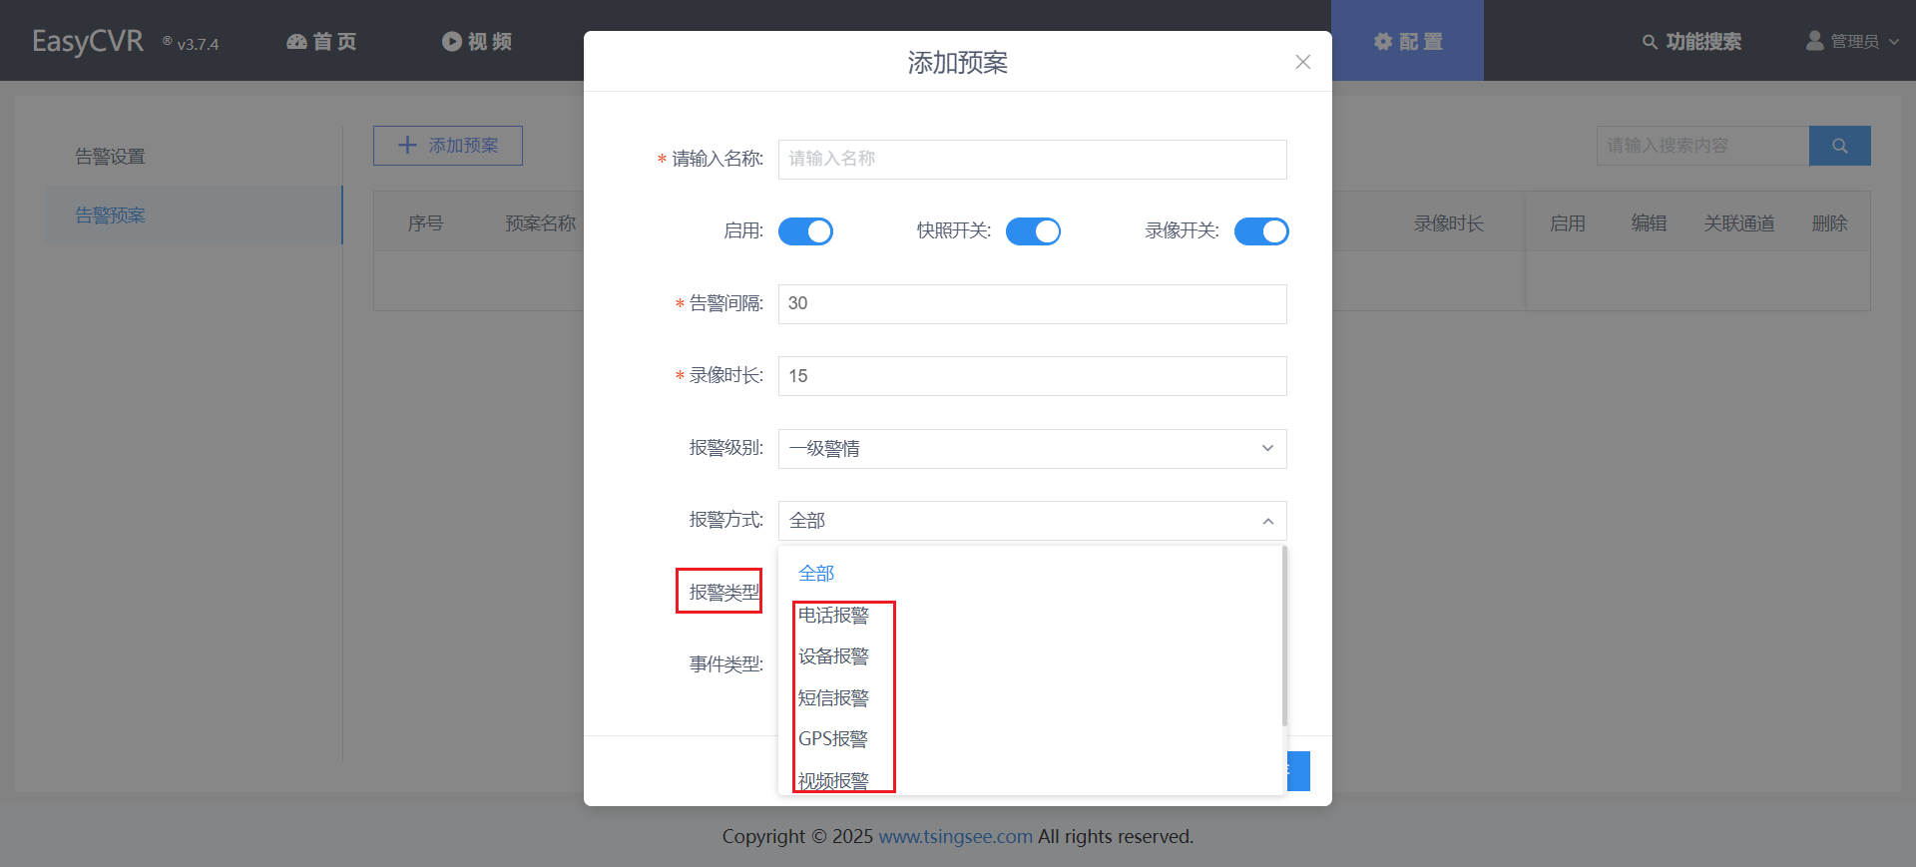Focus the 请输入名称 name field
Screen dimensions: 1916x867
1032,160
